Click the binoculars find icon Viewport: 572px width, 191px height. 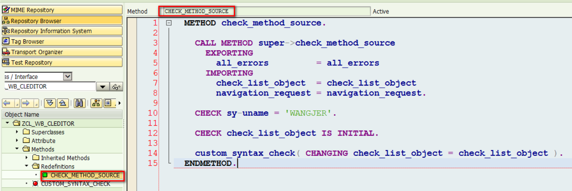[80, 103]
